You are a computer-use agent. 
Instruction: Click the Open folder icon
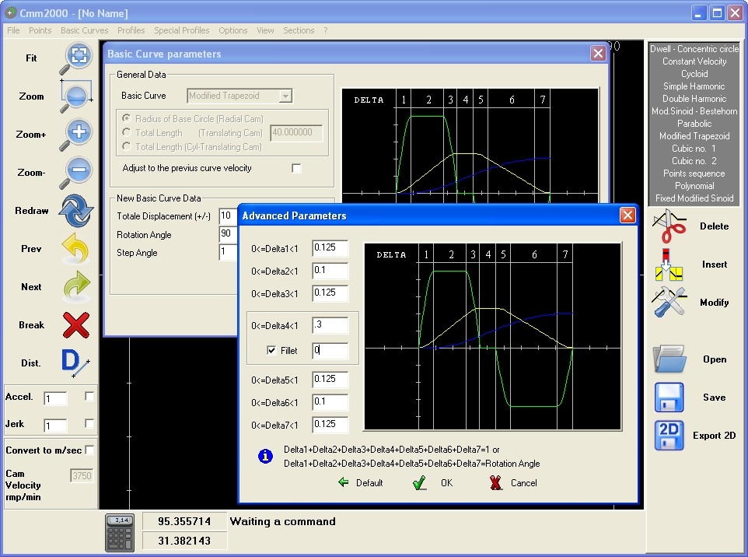pyautogui.click(x=669, y=359)
